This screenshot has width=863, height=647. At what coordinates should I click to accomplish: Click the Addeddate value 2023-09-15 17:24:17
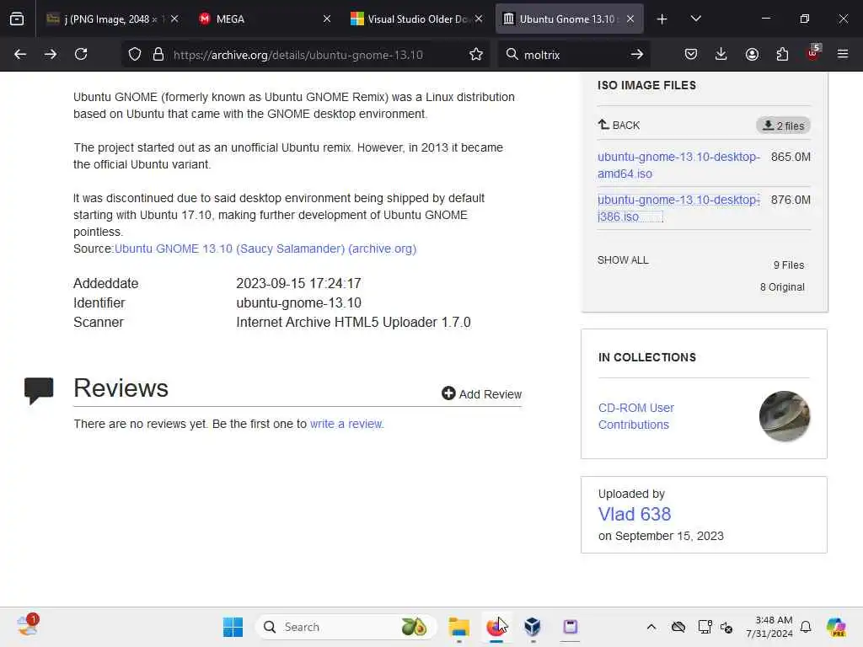point(299,283)
